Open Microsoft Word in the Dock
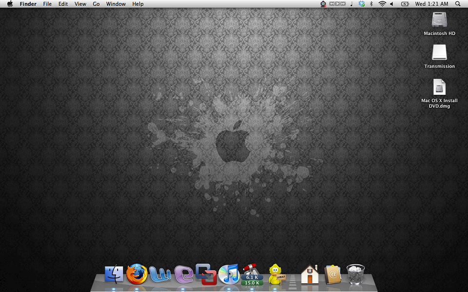468x292 pixels. (160, 274)
